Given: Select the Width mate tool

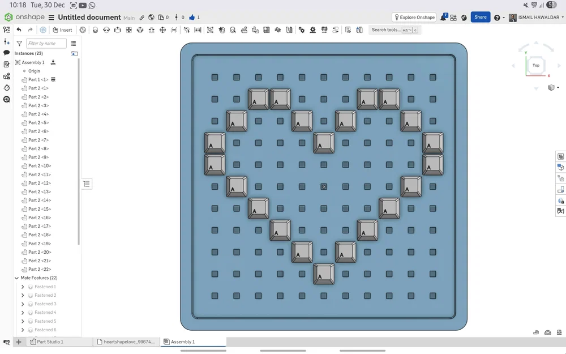Looking at the screenshot, I should pyautogui.click(x=198, y=30).
